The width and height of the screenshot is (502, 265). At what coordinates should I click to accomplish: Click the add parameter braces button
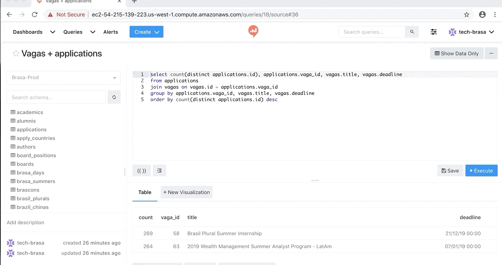pos(141,171)
